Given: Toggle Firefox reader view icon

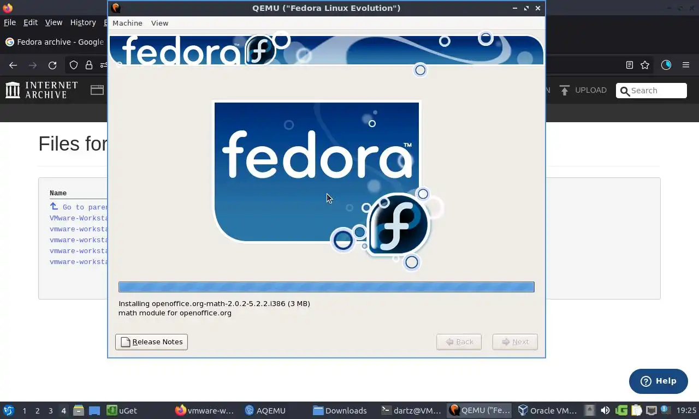Looking at the screenshot, I should tap(630, 65).
